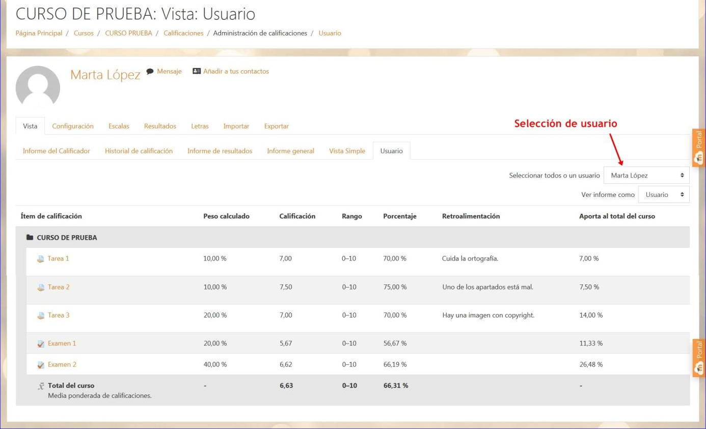Go to the Exportar tab
The width and height of the screenshot is (706, 429).
click(x=276, y=126)
